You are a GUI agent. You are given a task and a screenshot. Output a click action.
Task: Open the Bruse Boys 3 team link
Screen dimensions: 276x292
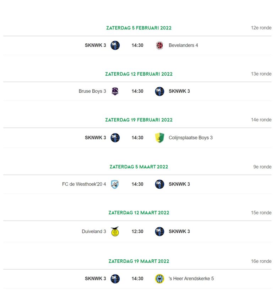(92, 91)
